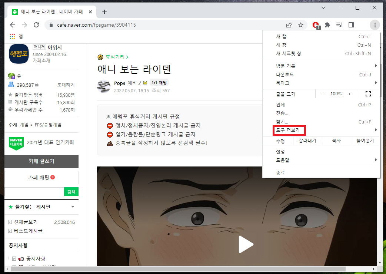This screenshot has height=274, width=386.
Task: Select 새 탭 menu item
Action: (x=321, y=36)
